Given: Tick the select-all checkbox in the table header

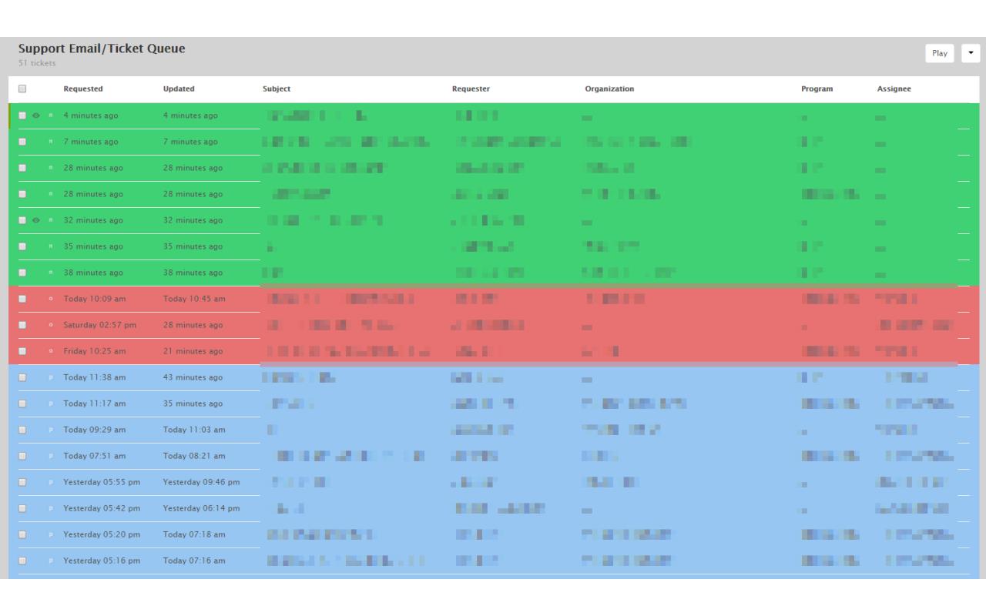Looking at the screenshot, I should (22, 89).
